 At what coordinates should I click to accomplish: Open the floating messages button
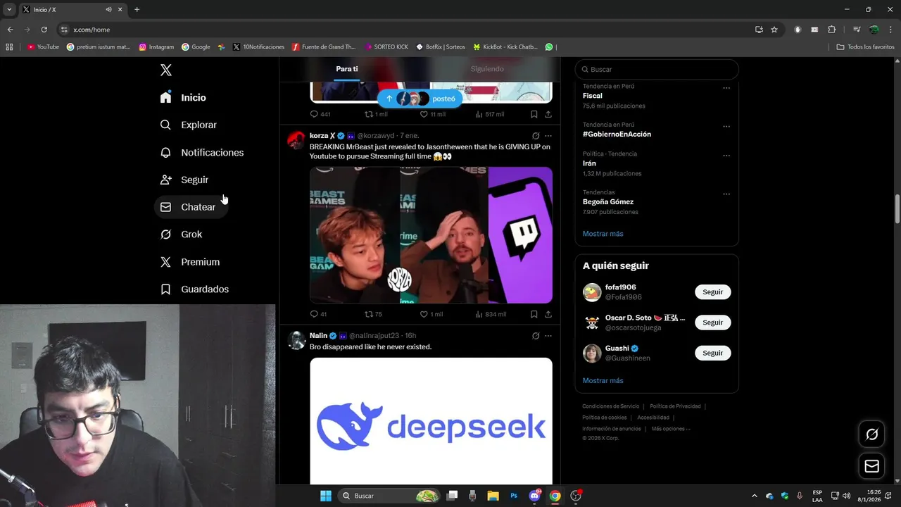(871, 466)
